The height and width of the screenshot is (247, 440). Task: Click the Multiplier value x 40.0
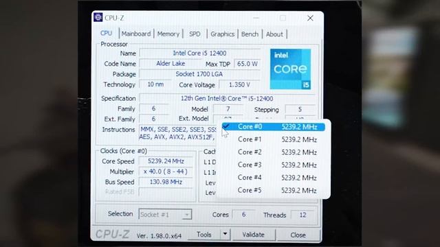(x=166, y=172)
